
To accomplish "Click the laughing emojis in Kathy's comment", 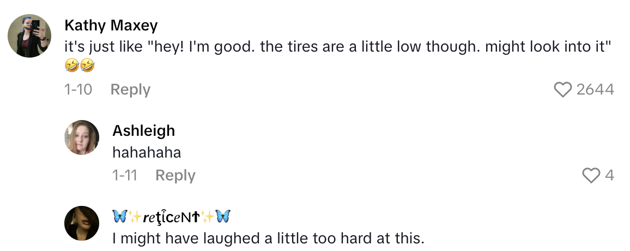I will [79, 66].
